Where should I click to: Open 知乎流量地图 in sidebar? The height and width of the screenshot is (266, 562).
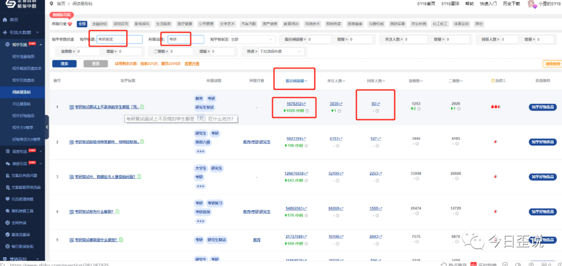(23, 57)
